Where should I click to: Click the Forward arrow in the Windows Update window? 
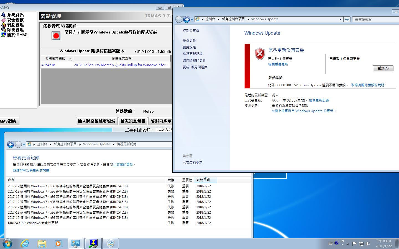click(186, 19)
